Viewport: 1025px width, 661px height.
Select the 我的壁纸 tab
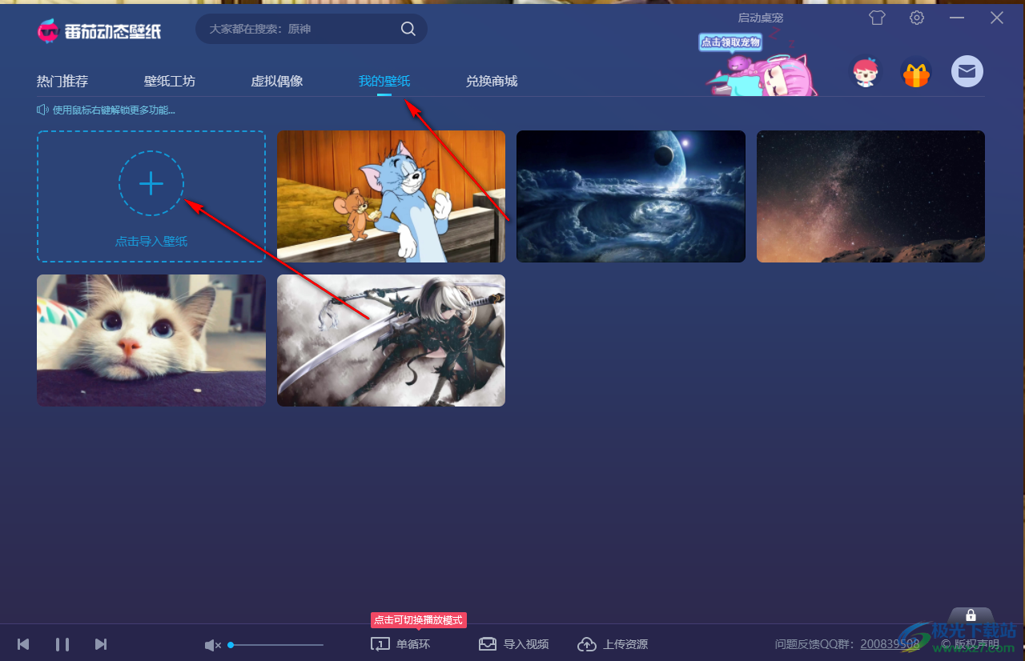tap(384, 81)
